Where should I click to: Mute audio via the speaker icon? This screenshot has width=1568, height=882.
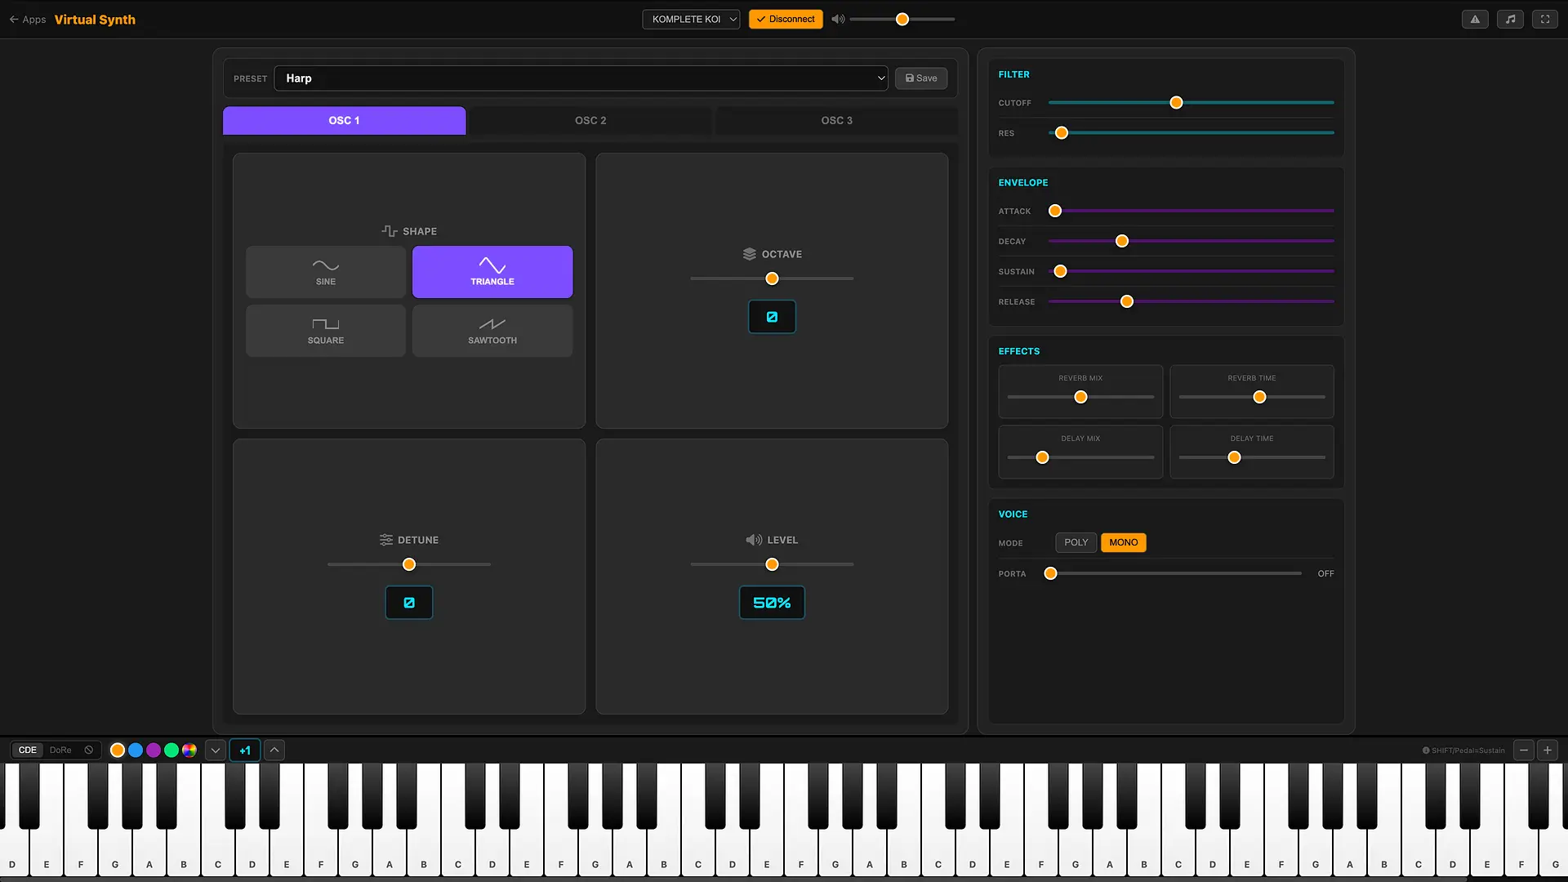point(838,19)
